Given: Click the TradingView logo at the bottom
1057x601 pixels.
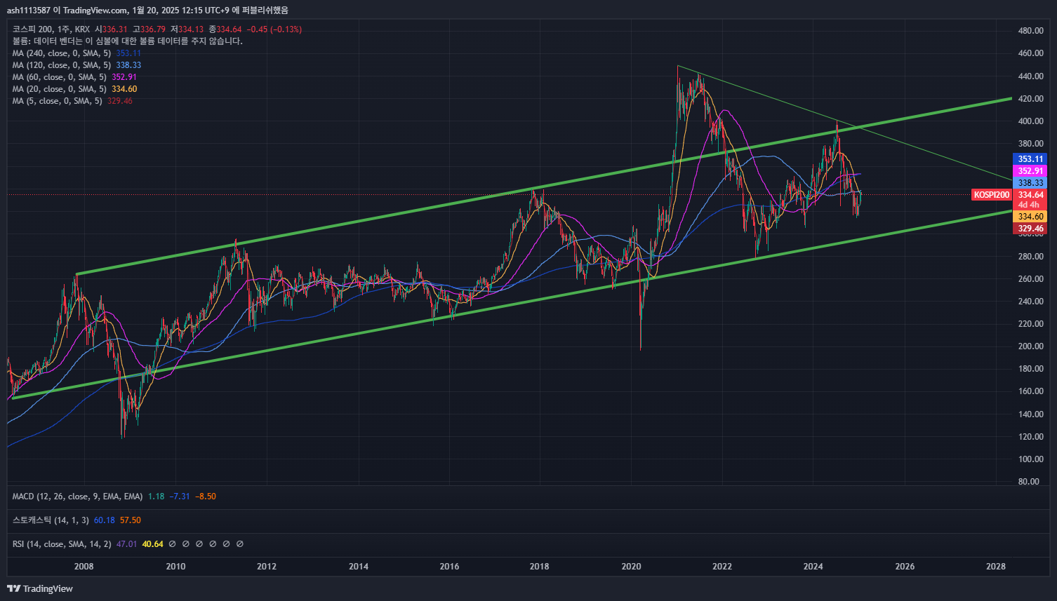Looking at the screenshot, I should [40, 588].
